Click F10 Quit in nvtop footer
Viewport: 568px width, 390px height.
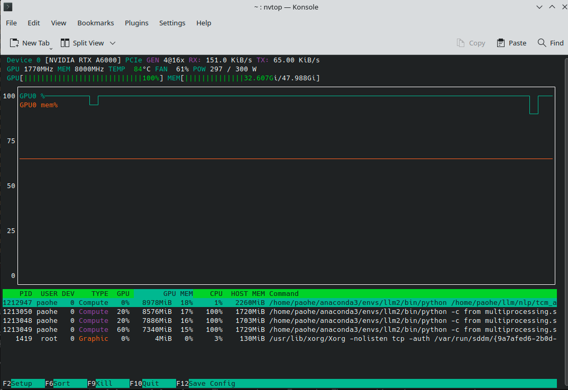click(x=153, y=384)
